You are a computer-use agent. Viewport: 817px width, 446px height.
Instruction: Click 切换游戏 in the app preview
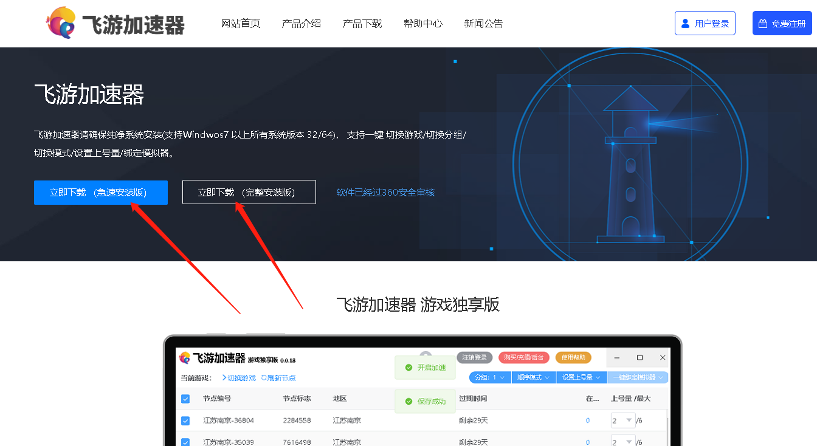(x=239, y=378)
